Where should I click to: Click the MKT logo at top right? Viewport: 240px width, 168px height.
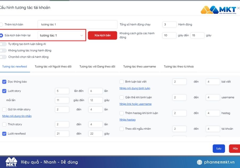218,10
